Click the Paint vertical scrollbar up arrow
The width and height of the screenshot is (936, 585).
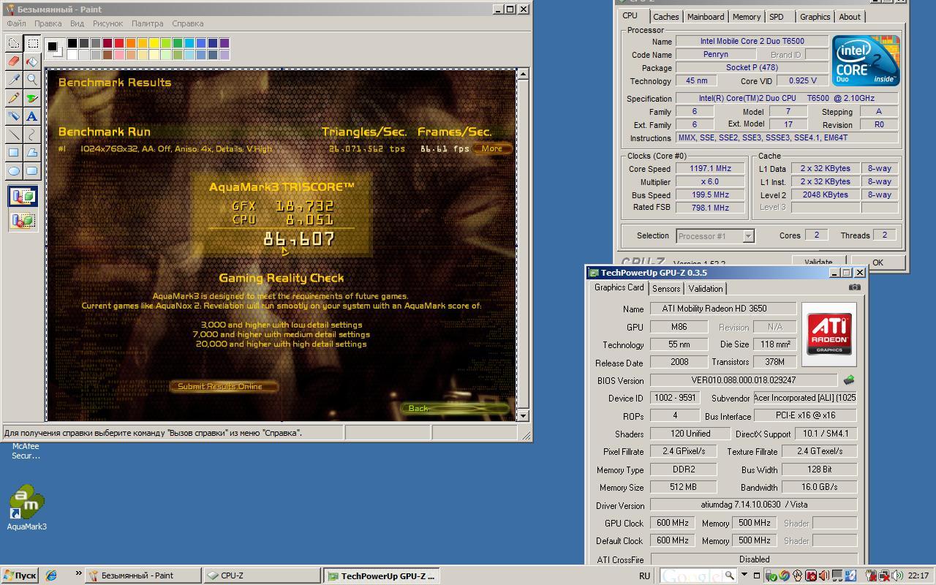[x=523, y=74]
